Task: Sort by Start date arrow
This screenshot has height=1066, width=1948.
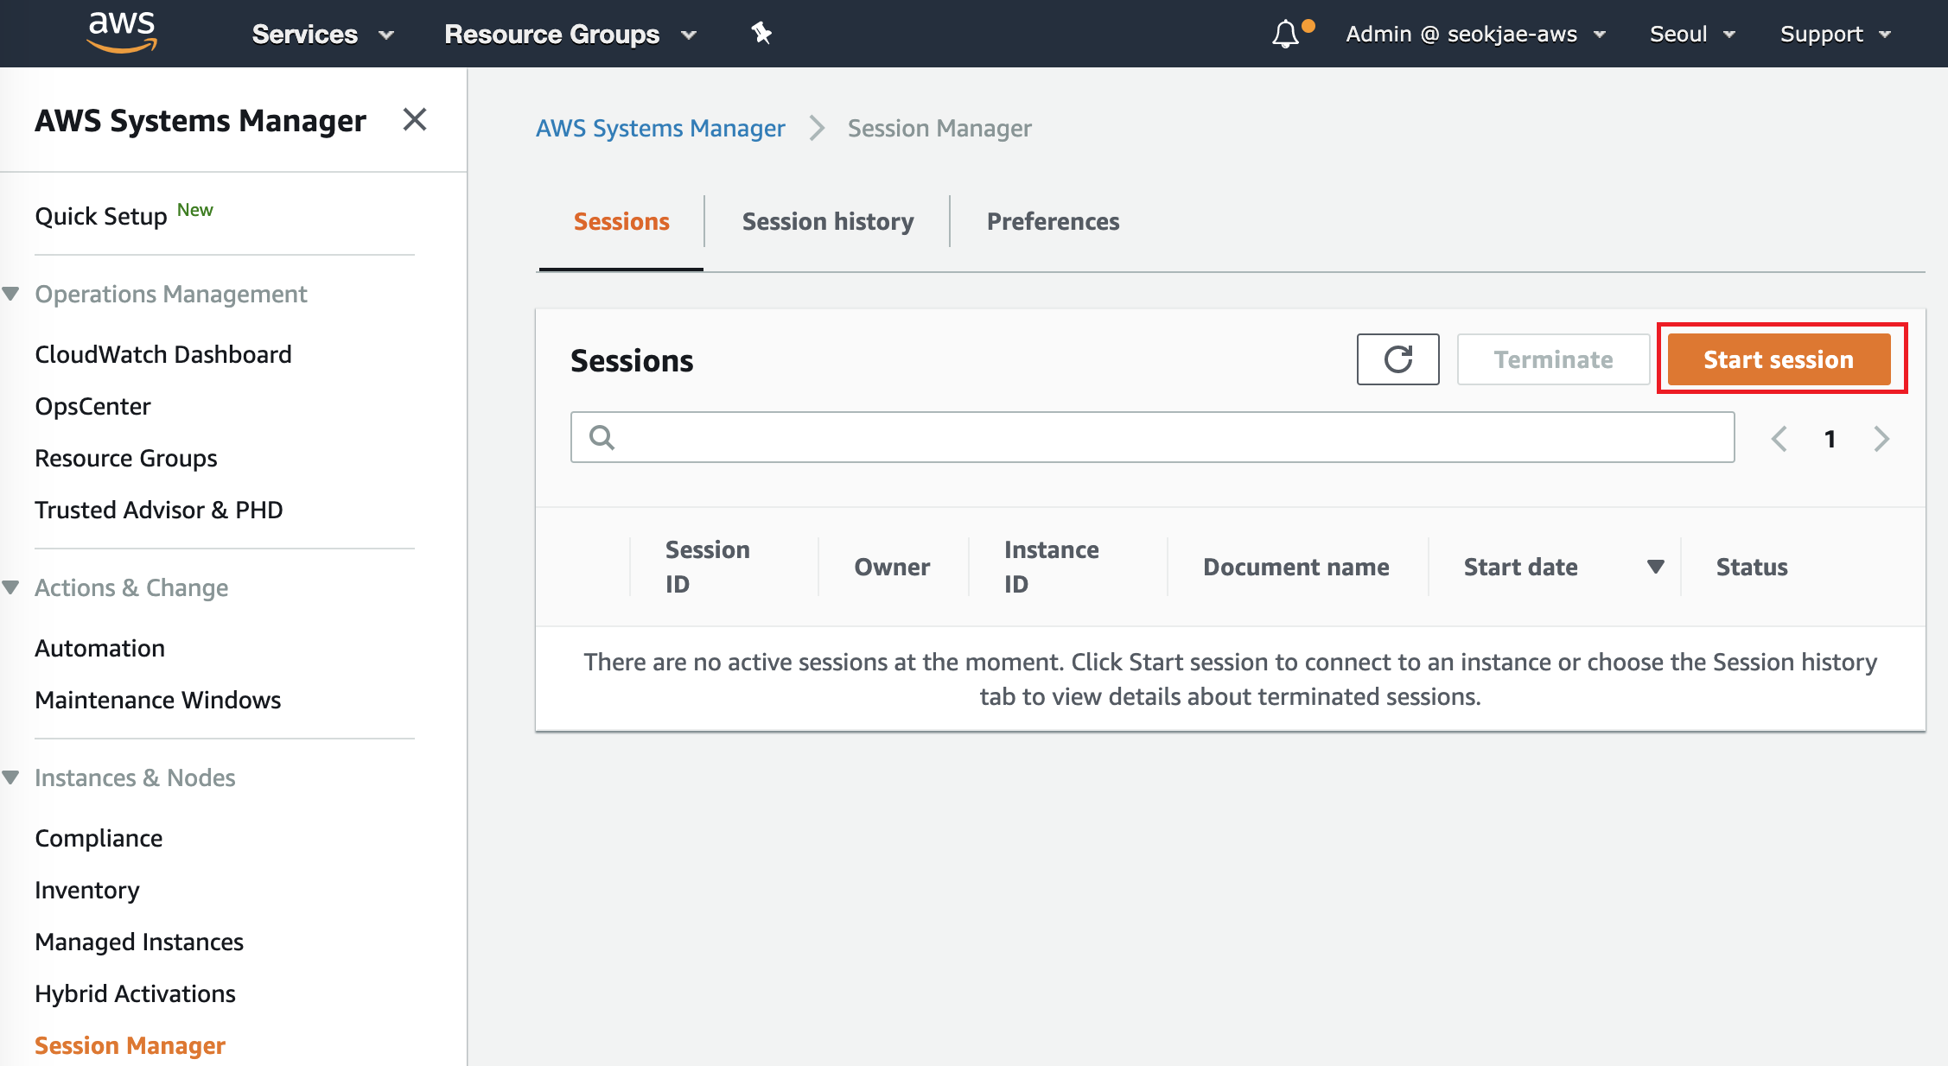Action: coord(1655,567)
